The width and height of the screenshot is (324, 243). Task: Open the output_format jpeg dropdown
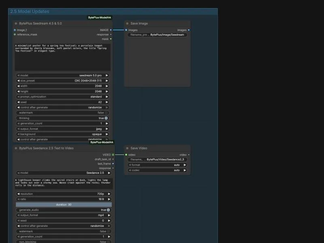[62, 129]
